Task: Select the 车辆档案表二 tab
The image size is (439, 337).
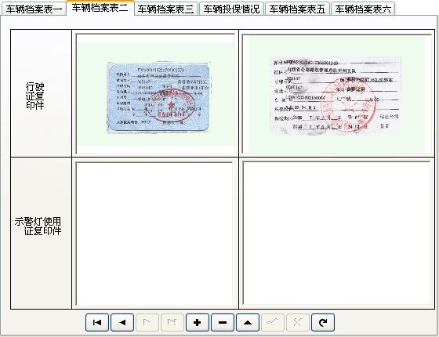Action: click(x=100, y=8)
